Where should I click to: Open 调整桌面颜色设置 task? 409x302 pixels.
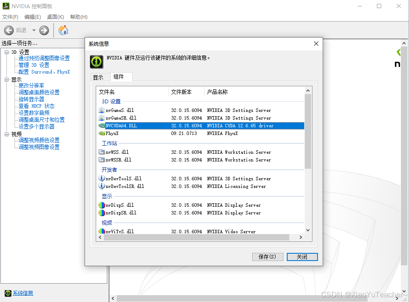[x=39, y=92]
